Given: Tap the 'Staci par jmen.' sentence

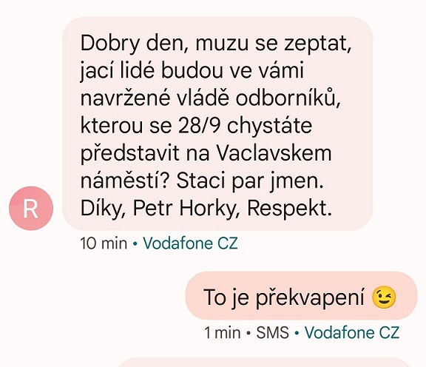Looking at the screenshot, I should 250,181.
